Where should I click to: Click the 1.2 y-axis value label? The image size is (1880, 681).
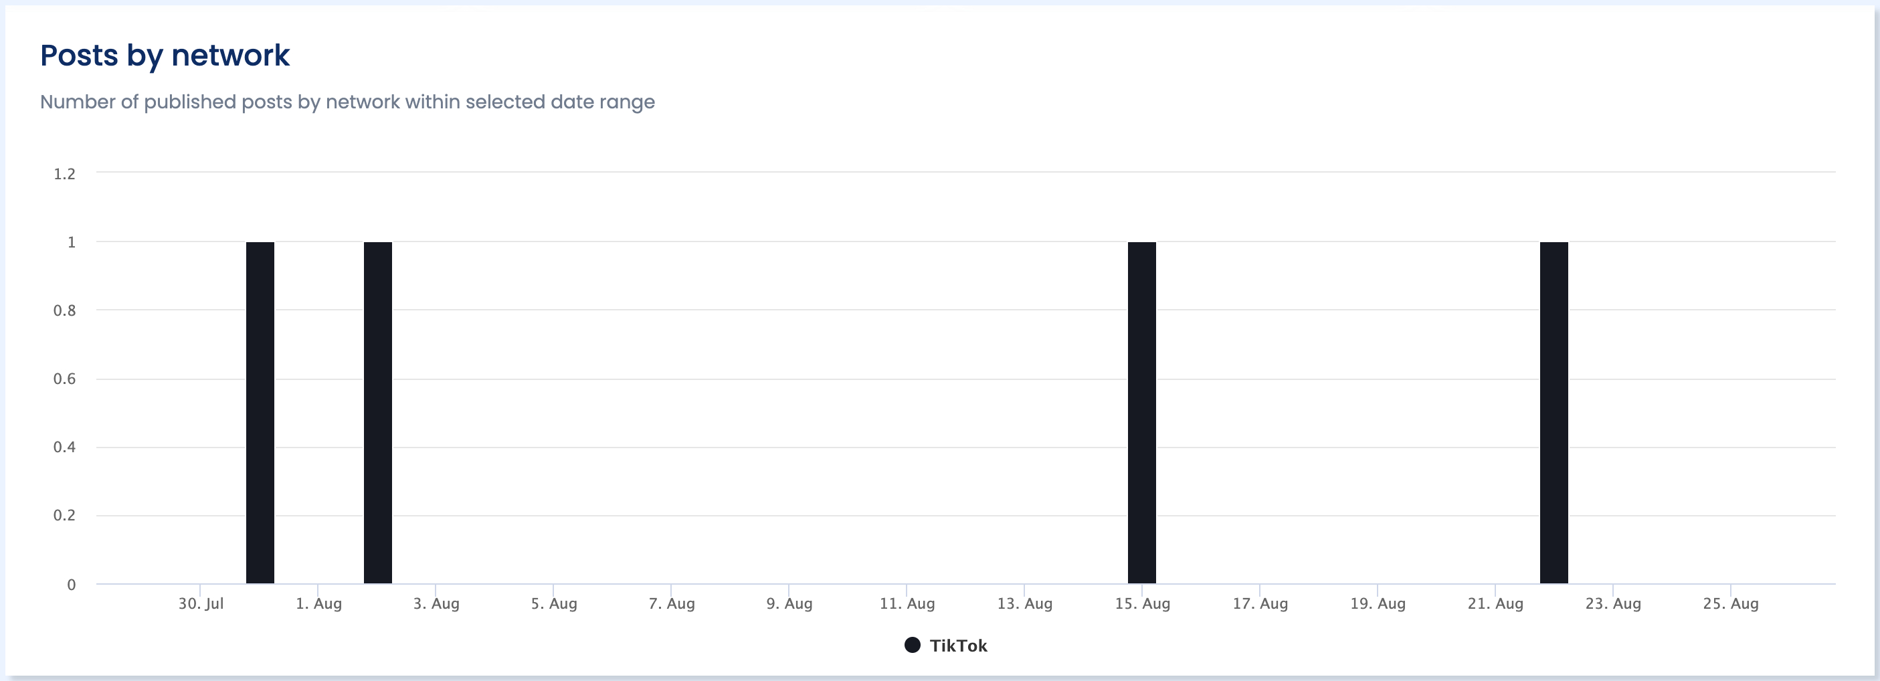(x=64, y=174)
